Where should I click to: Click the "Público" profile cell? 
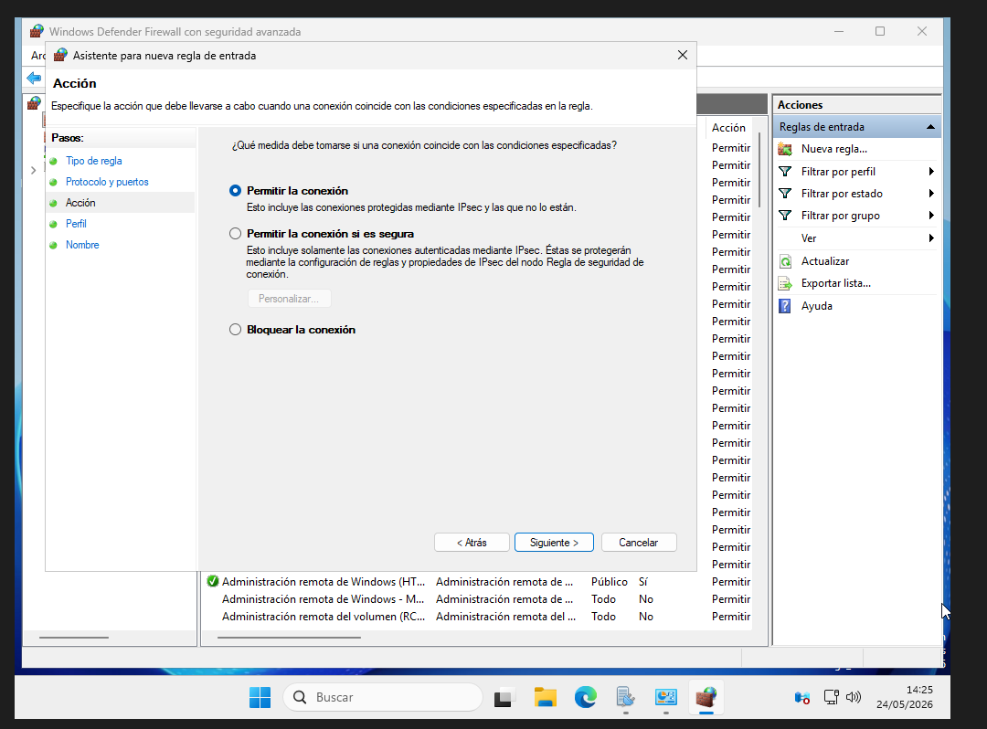pos(610,582)
